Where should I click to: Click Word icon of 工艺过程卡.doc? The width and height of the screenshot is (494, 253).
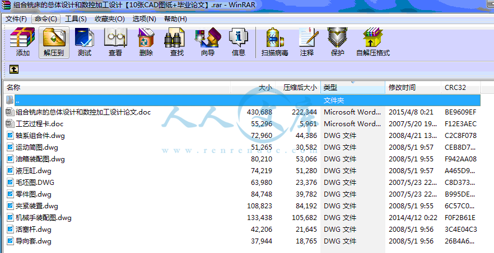pyautogui.click(x=10, y=124)
